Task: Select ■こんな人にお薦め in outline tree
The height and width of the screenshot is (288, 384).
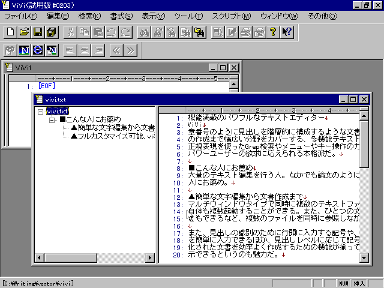Action: point(91,119)
